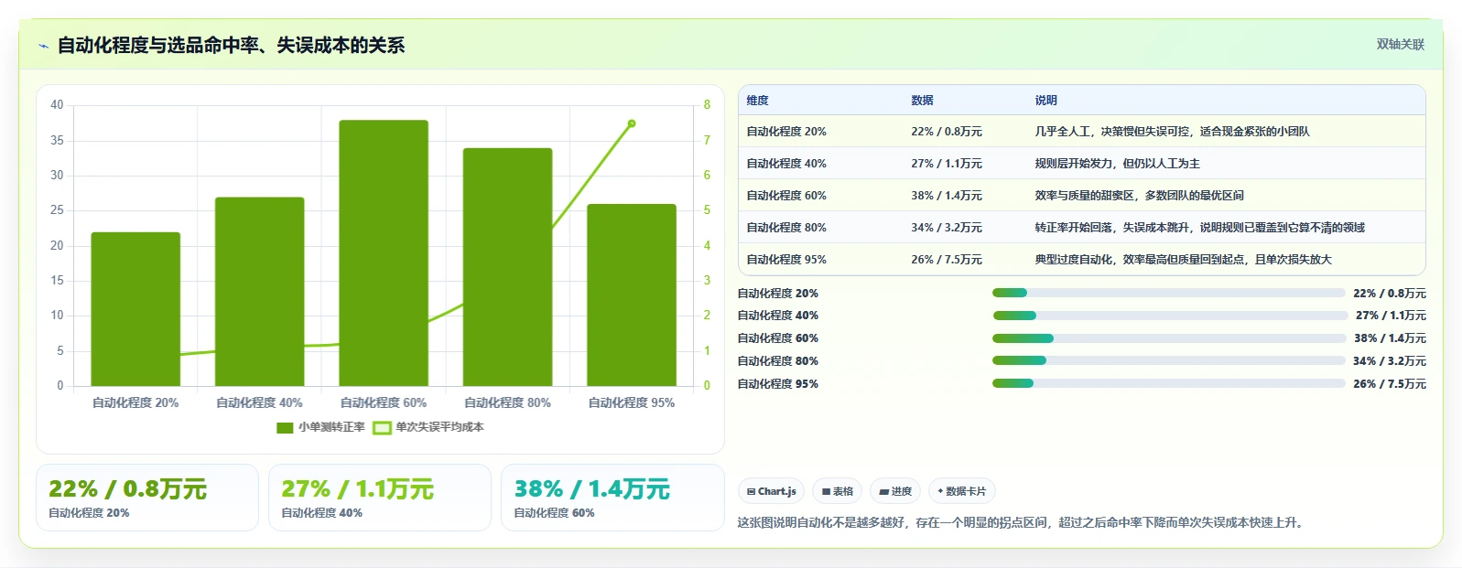Select the 表格 tag
Viewport: 1462px width, 568px height.
click(x=837, y=491)
